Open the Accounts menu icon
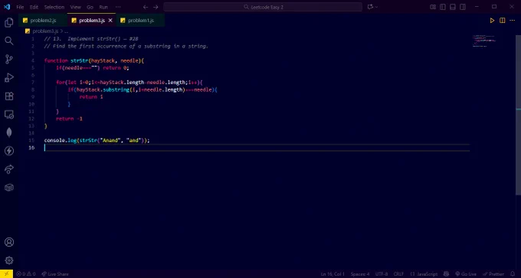The width and height of the screenshot is (521, 278). coord(9,242)
